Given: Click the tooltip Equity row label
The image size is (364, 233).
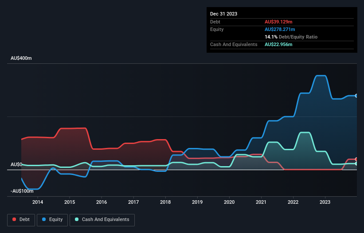Looking at the screenshot, I should click(x=217, y=29).
